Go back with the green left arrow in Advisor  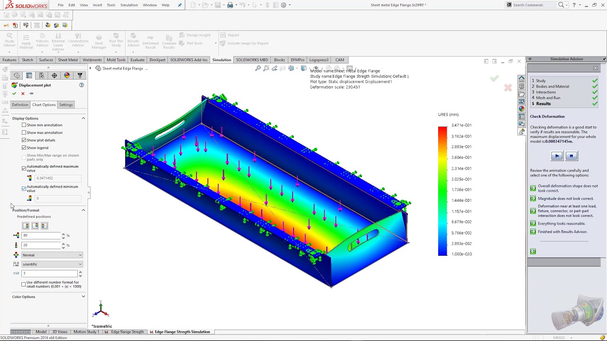(x=533, y=251)
